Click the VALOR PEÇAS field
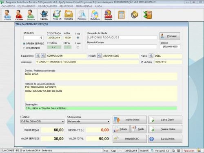 (53, 130)
